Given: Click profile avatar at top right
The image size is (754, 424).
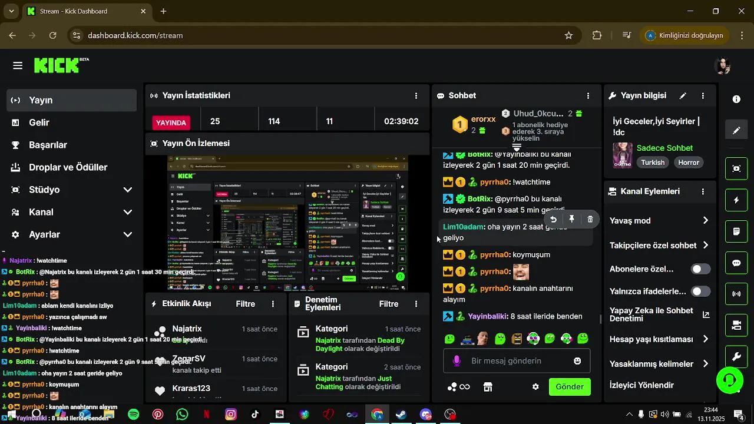Looking at the screenshot, I should point(723,65).
